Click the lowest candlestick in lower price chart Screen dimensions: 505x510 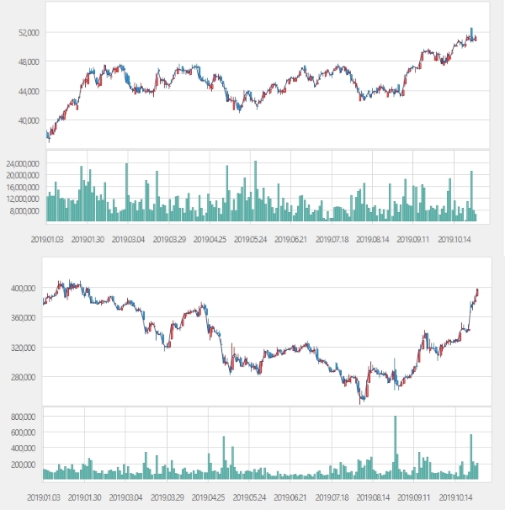[x=362, y=401]
